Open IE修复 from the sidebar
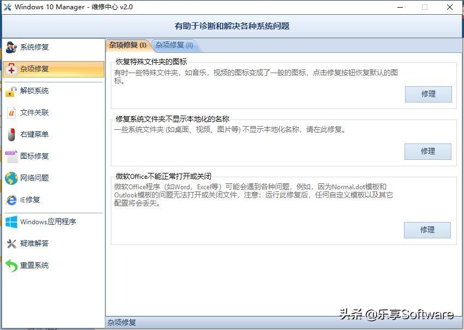This screenshot has height=330, width=464. tap(53, 200)
